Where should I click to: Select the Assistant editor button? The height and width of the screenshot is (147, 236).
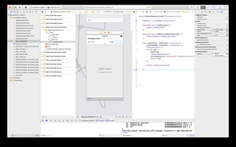(203, 7)
